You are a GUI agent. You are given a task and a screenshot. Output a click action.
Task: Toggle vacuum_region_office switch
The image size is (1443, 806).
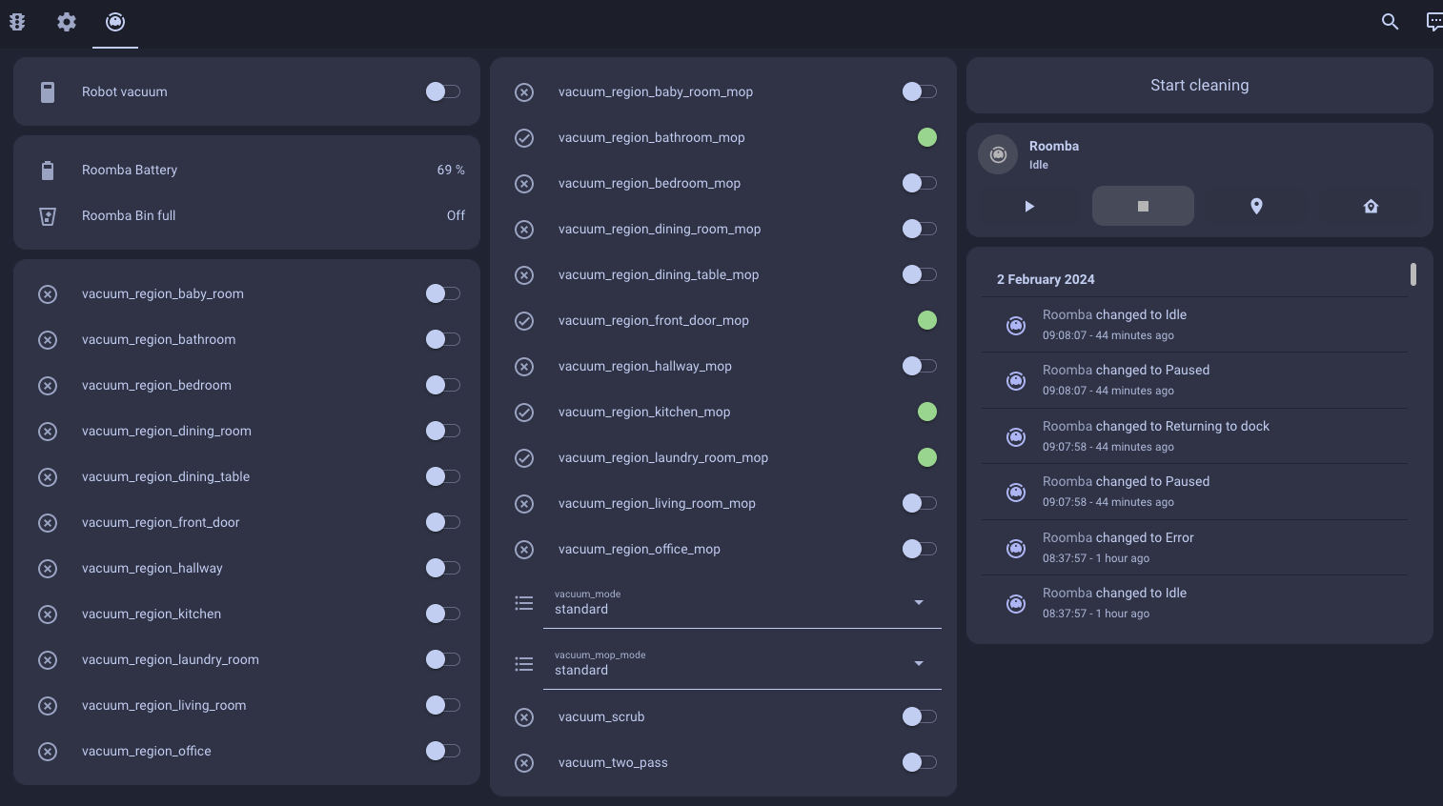tap(443, 751)
